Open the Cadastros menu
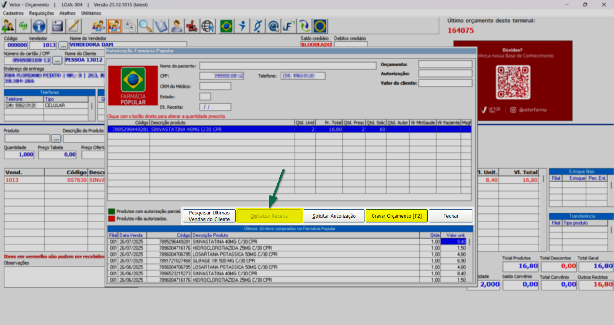 click(13, 13)
